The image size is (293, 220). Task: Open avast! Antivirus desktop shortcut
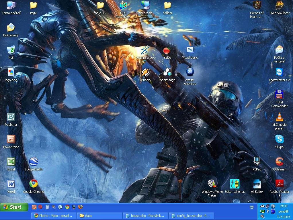(190, 76)
